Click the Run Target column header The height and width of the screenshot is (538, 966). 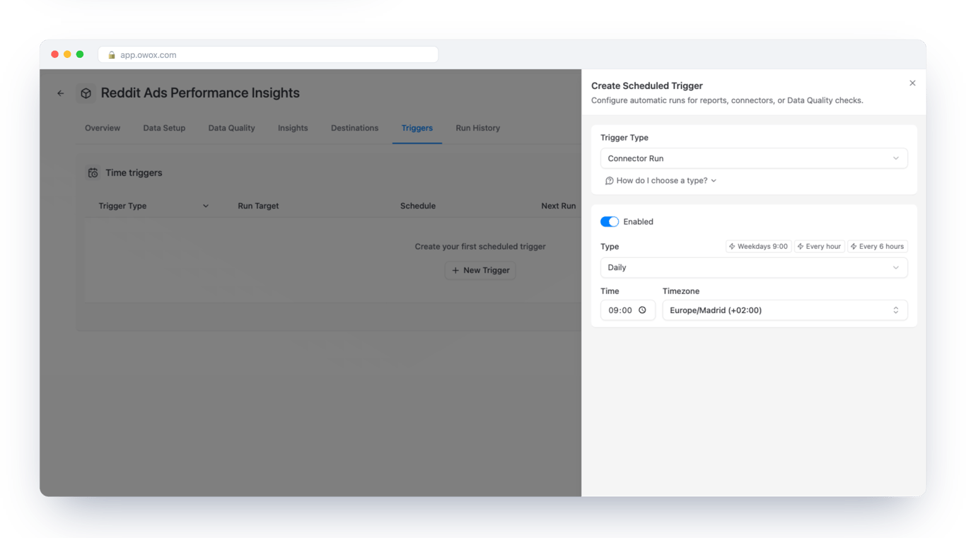pos(258,206)
